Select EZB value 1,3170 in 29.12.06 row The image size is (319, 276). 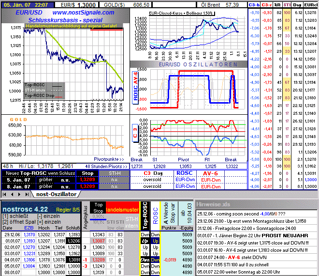(x=29, y=235)
